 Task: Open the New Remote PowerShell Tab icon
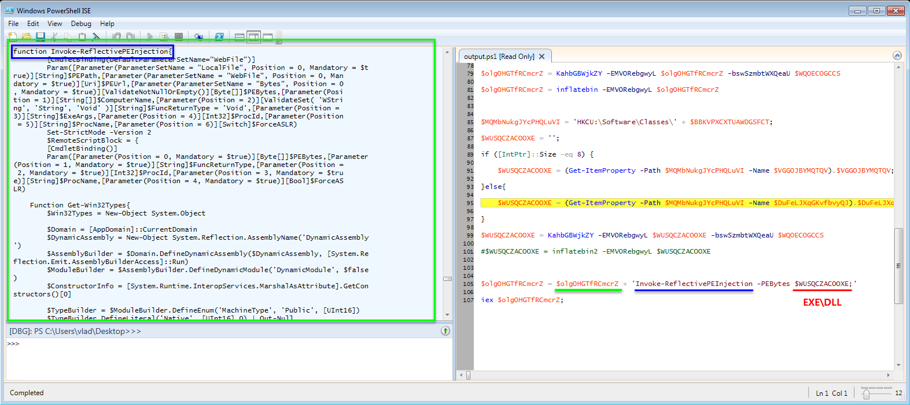[x=199, y=37]
